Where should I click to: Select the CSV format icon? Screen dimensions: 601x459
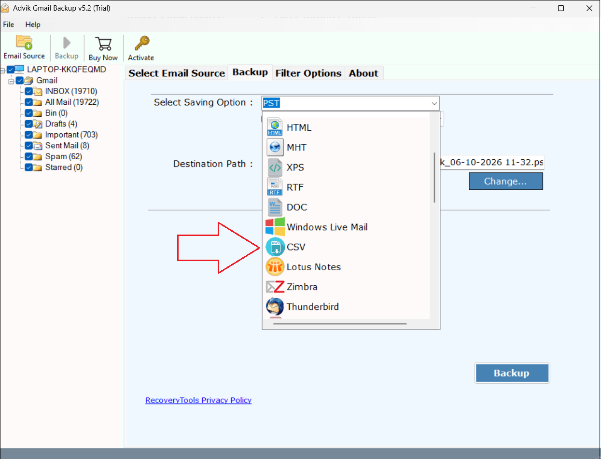pos(275,247)
